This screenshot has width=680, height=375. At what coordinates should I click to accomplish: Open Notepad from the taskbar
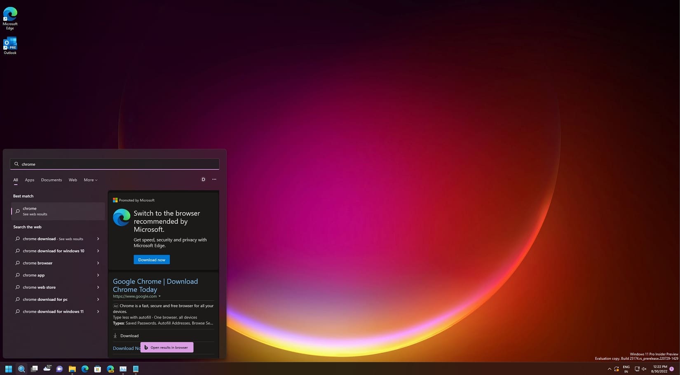click(135, 369)
